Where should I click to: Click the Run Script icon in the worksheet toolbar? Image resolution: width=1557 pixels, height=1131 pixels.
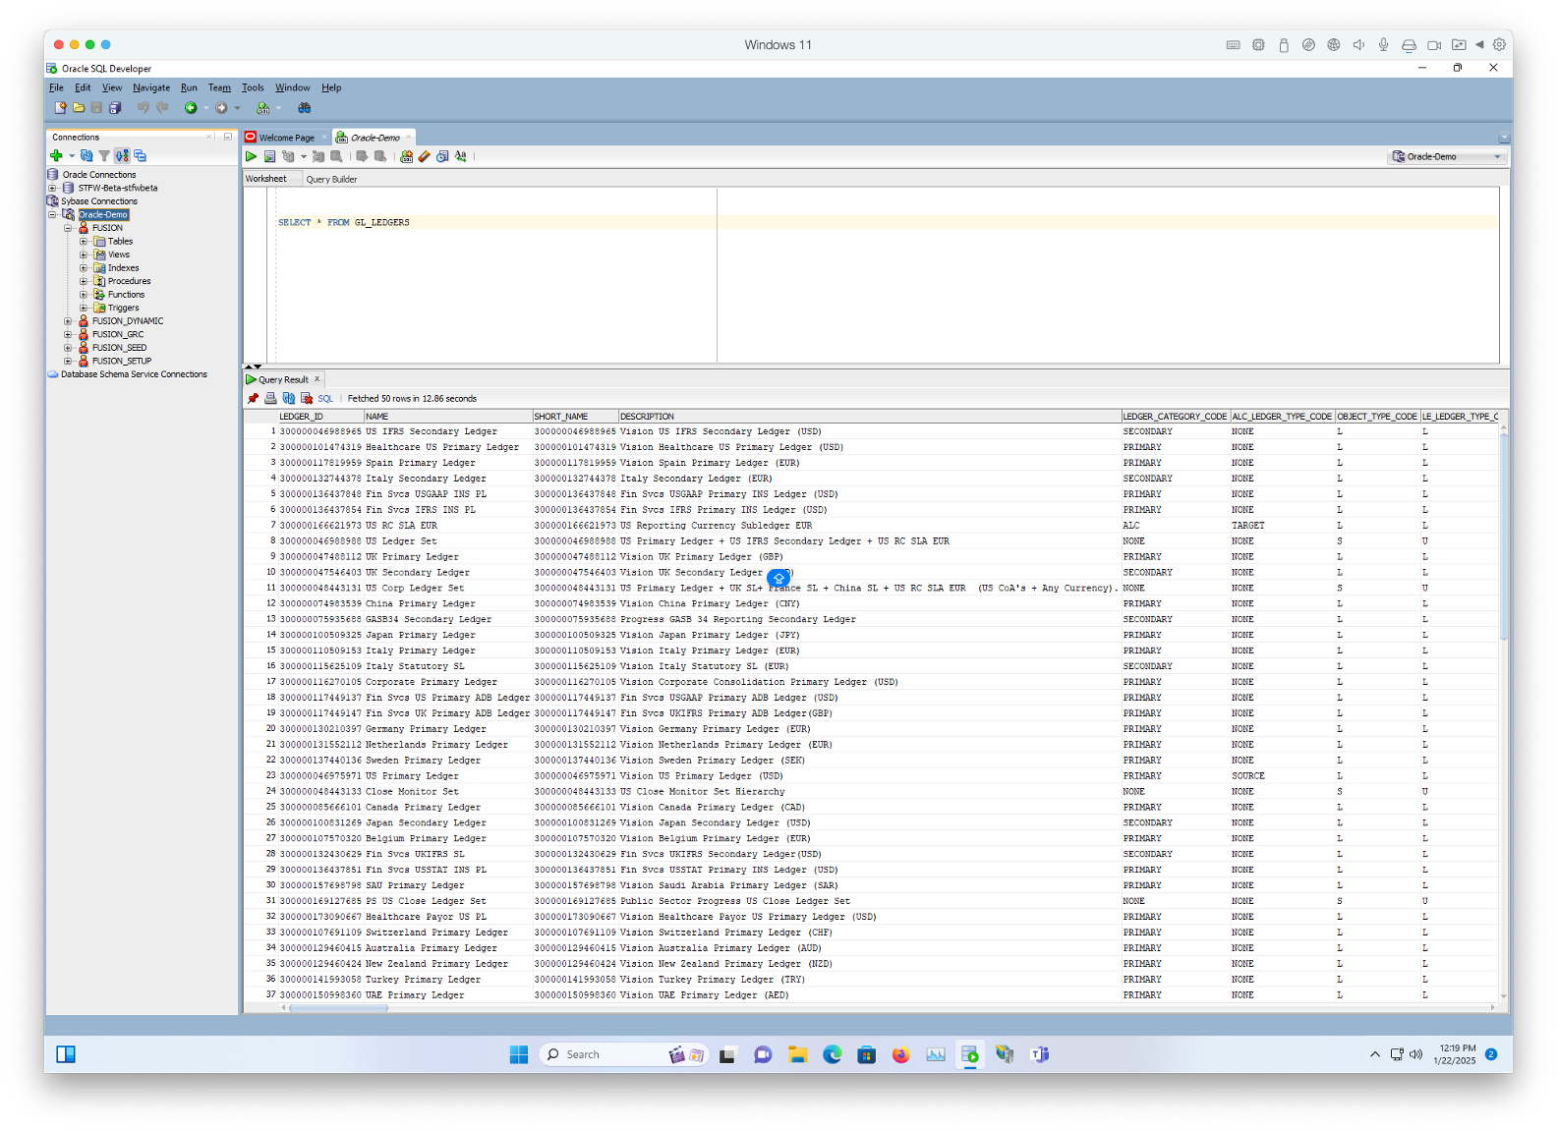click(269, 156)
